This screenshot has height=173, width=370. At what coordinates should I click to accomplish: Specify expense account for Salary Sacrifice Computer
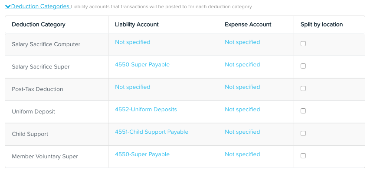click(x=242, y=42)
